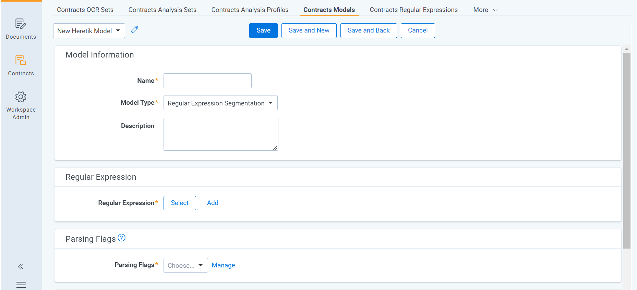637x290 pixels.
Task: Click the pencil edit layout icon
Action: pos(134,30)
